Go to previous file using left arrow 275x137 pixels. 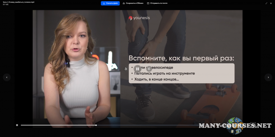pos(7,77)
